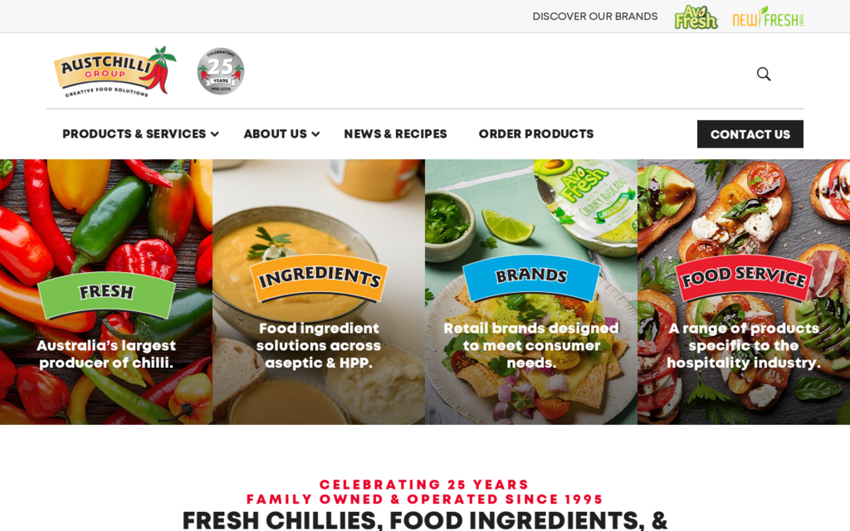850x531 pixels.
Task: Open retail brands consumer needs tile
Action: pos(531,292)
